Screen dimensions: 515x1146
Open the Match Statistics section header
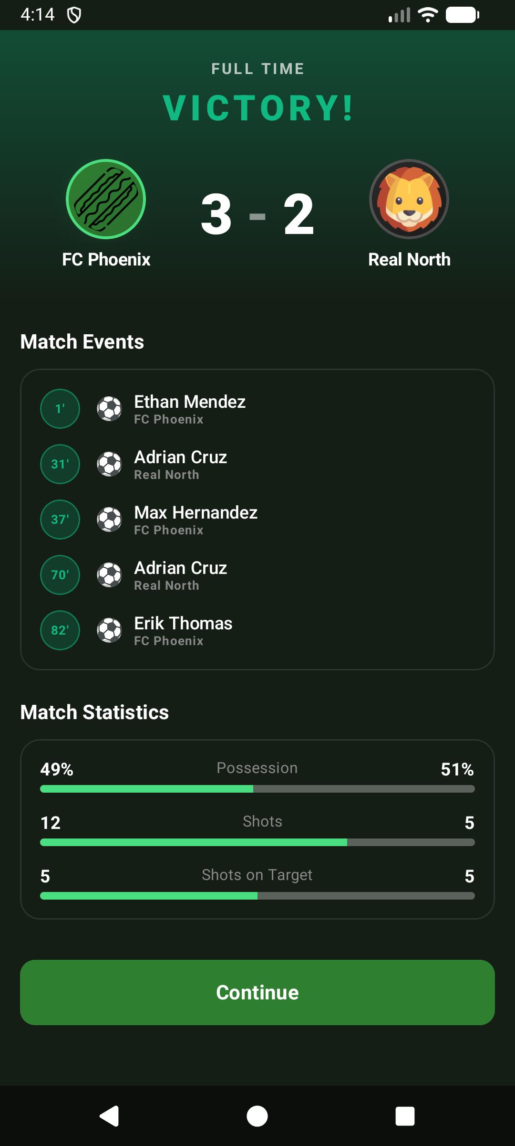94,711
